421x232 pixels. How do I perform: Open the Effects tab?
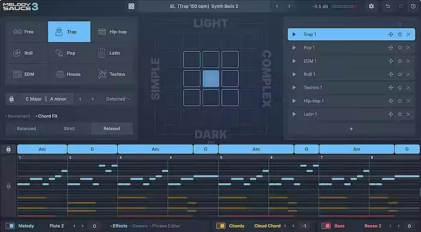pyautogui.click(x=119, y=226)
